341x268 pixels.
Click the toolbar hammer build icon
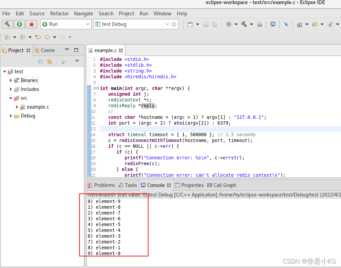(244, 24)
